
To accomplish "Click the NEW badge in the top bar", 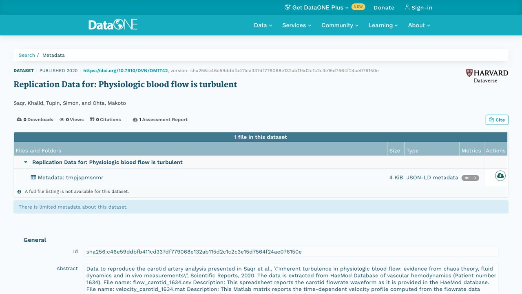I will (358, 7).
